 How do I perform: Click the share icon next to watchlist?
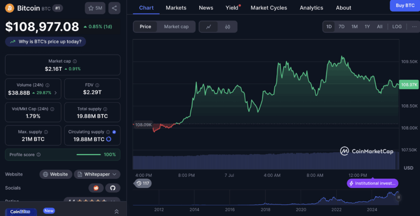[114, 8]
